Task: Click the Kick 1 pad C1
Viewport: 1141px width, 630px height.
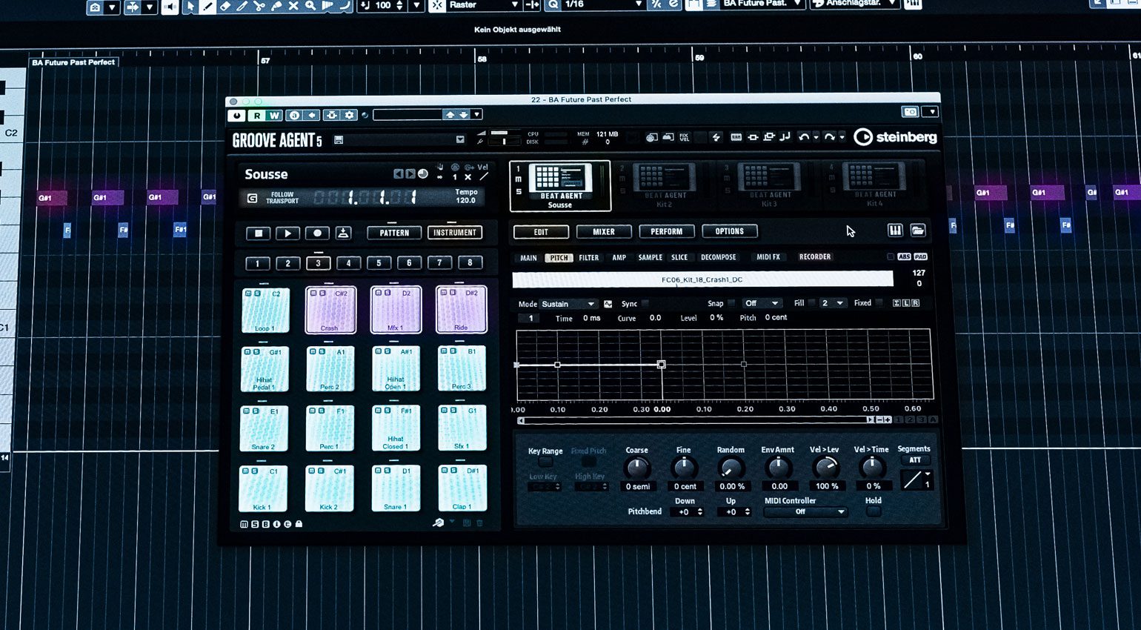Action: 263,488
